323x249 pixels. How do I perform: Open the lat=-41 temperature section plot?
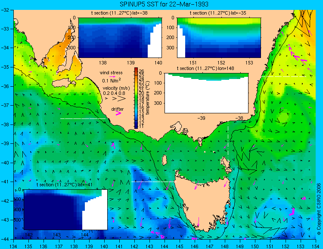(65, 210)
